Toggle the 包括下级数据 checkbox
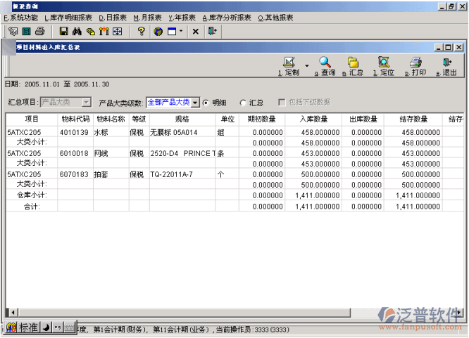Image resolution: width=469 pixels, height=338 pixels. point(282,103)
